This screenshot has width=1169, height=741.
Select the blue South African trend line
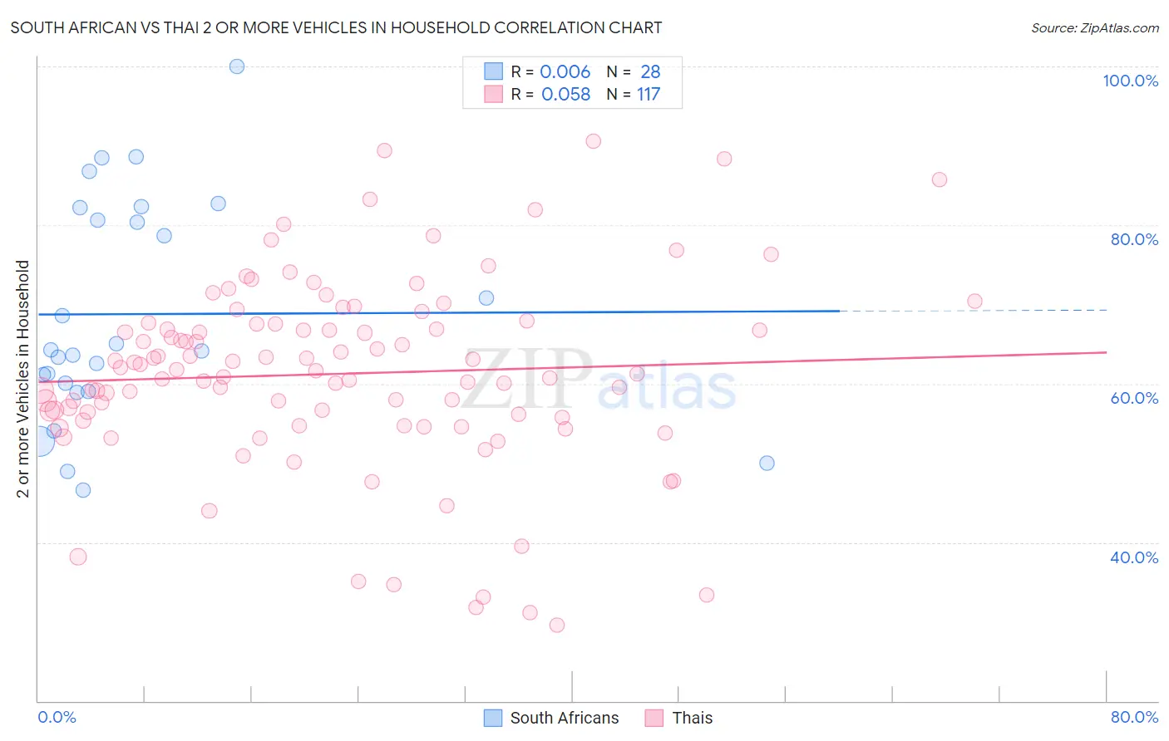(438, 312)
